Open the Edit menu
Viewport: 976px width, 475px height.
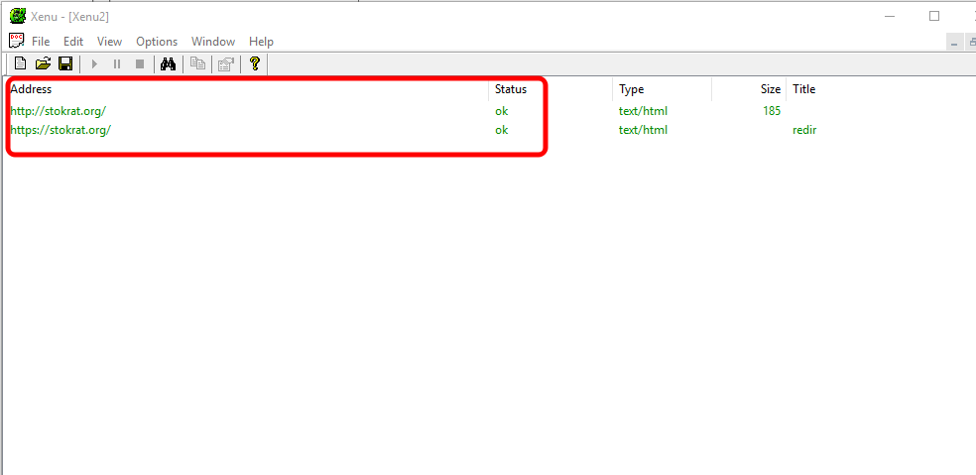73,42
